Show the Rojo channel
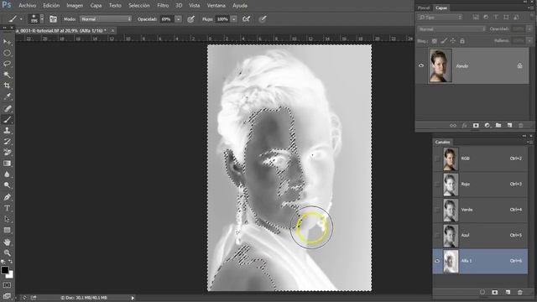 (437, 185)
